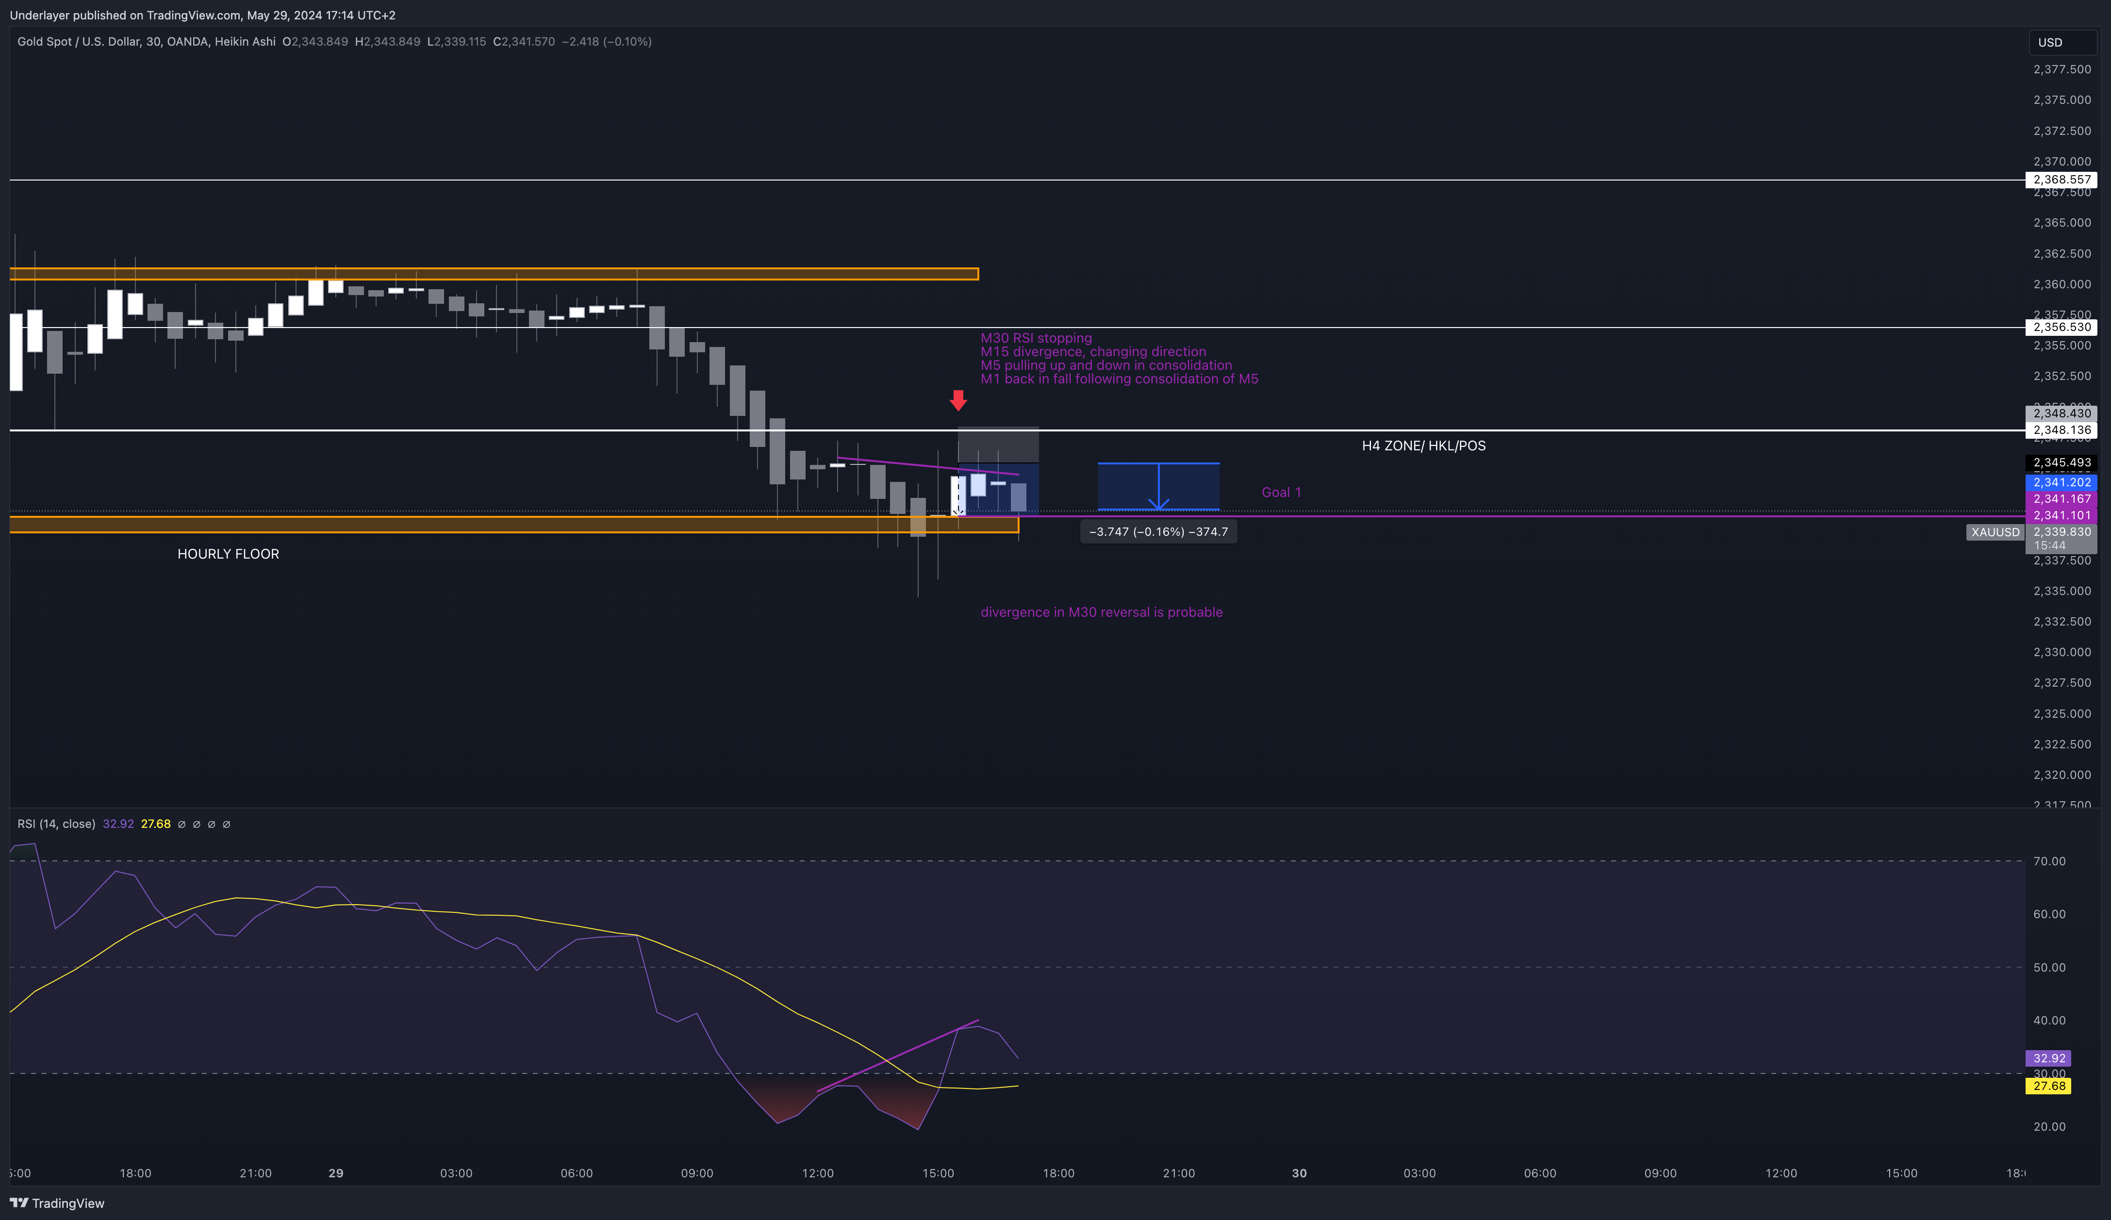Click the close value C2,341.570
2111x1220 pixels.
tap(524, 42)
